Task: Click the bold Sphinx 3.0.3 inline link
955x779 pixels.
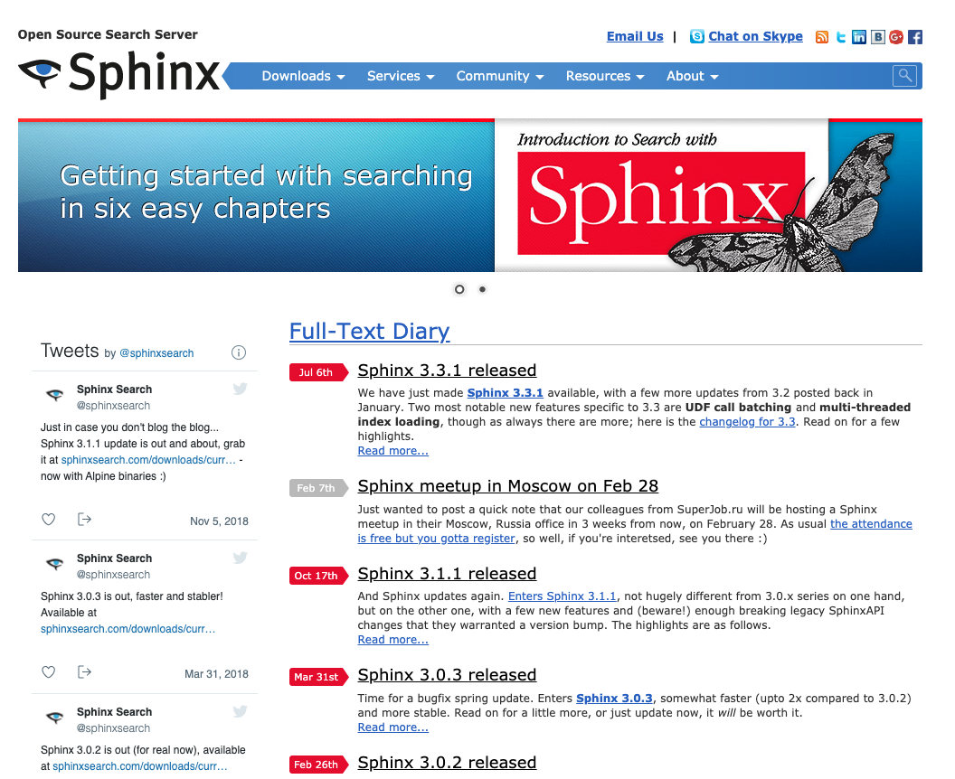Action: pyautogui.click(x=614, y=698)
